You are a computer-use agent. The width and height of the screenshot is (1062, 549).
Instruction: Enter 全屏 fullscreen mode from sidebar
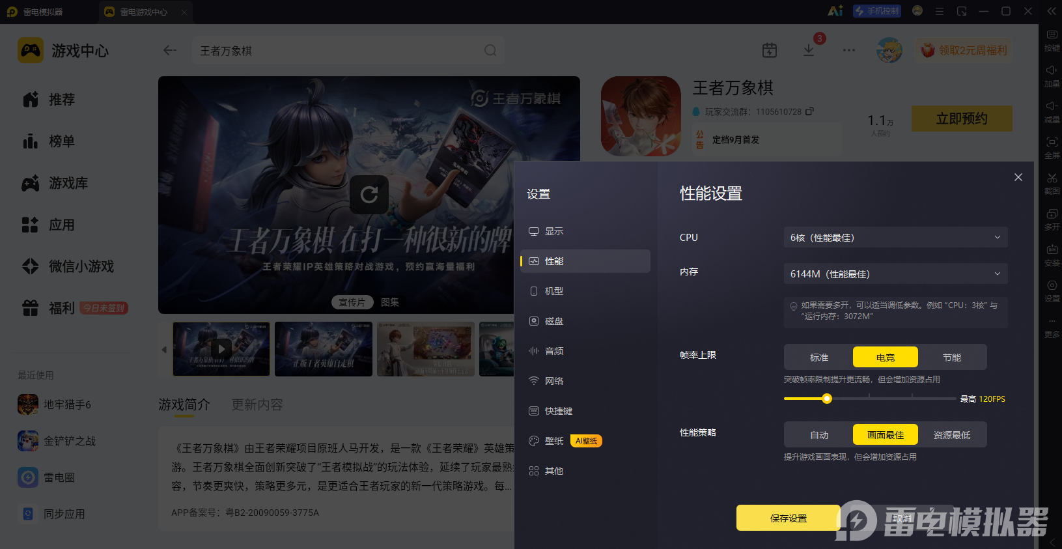click(1052, 147)
